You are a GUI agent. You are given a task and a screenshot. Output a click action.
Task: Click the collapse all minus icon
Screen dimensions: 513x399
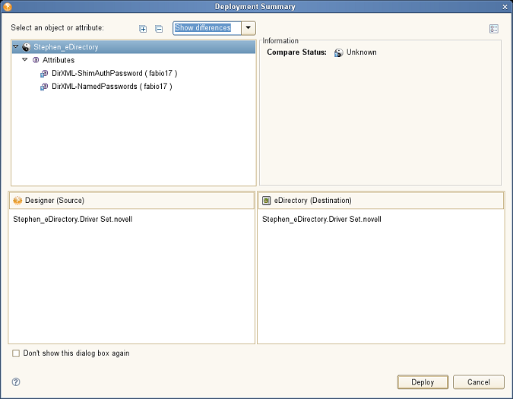(159, 29)
